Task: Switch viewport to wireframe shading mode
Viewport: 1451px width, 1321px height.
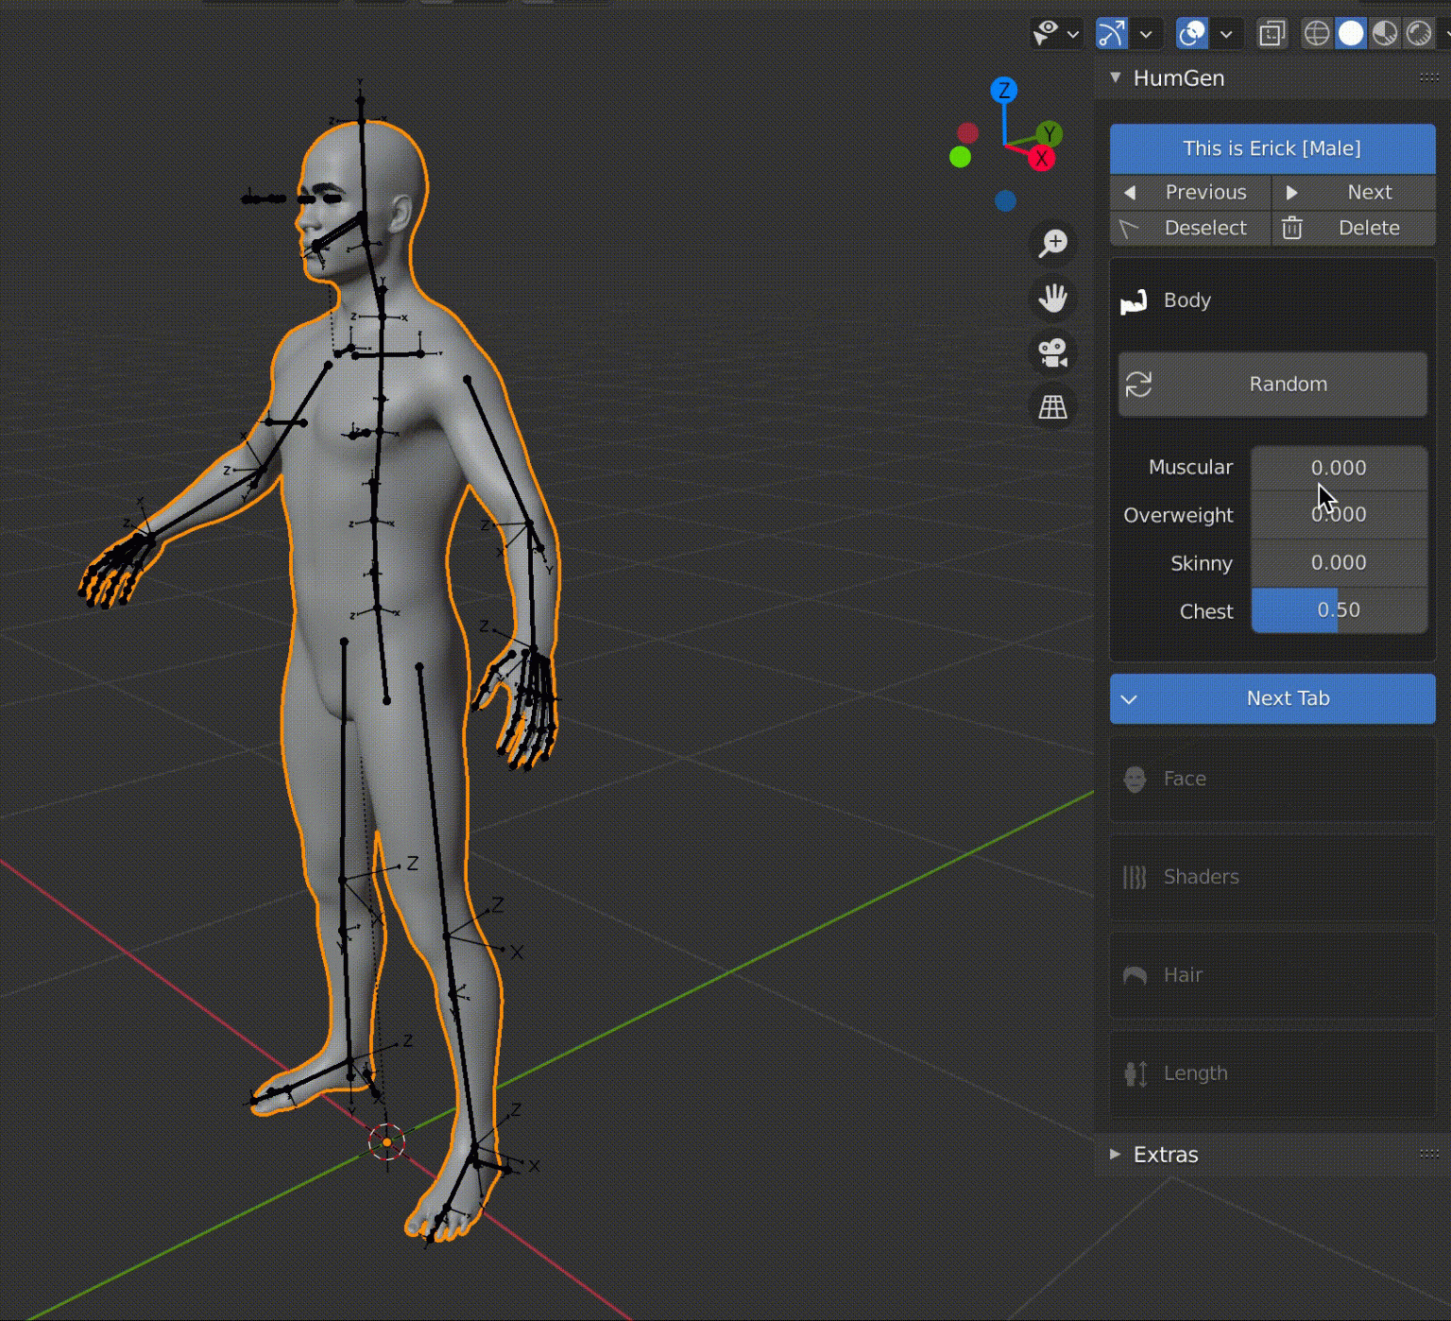Action: (x=1316, y=32)
